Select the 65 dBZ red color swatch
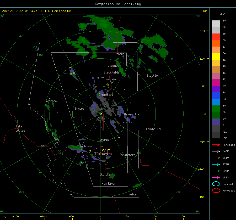The width and height of the screenshot is (236, 220). [x=216, y=37]
